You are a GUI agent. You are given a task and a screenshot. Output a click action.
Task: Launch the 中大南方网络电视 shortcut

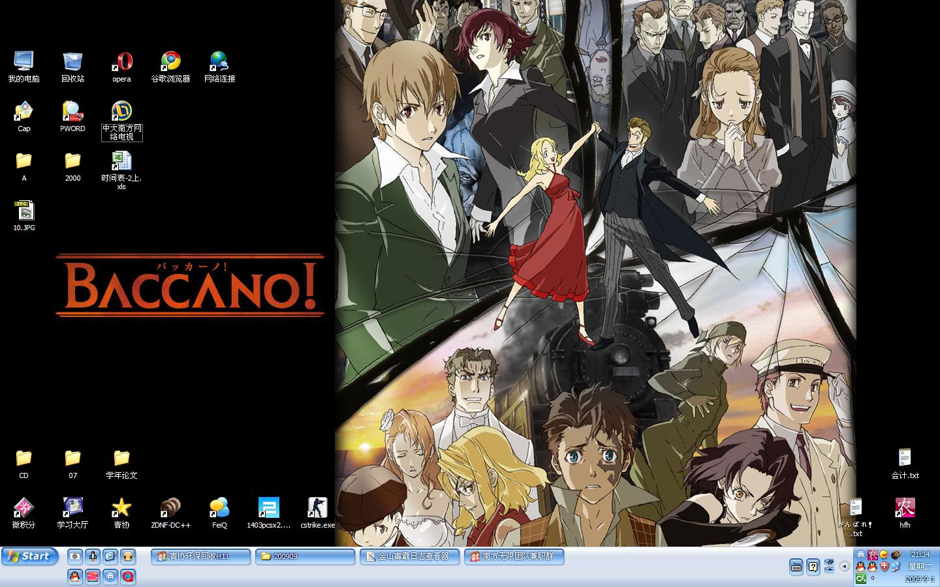coord(121,121)
